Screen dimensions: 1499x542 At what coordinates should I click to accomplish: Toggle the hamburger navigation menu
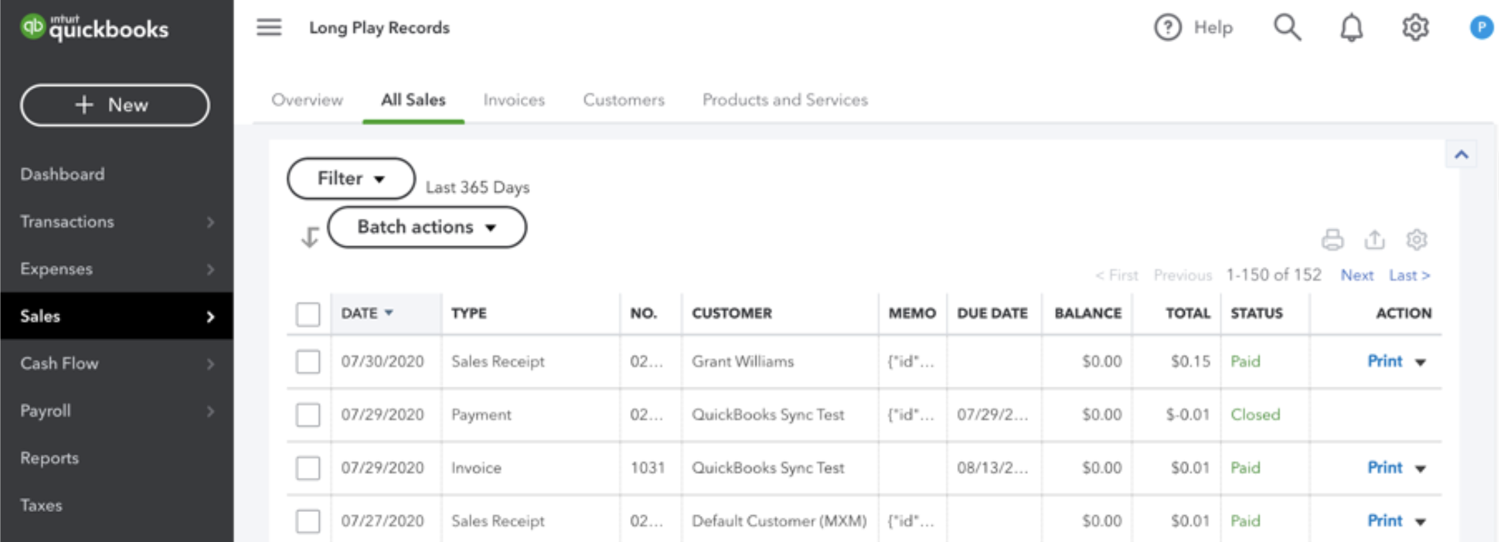(269, 27)
